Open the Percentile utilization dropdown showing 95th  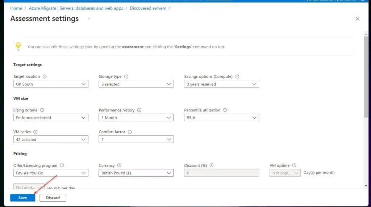pyautogui.click(x=221, y=118)
